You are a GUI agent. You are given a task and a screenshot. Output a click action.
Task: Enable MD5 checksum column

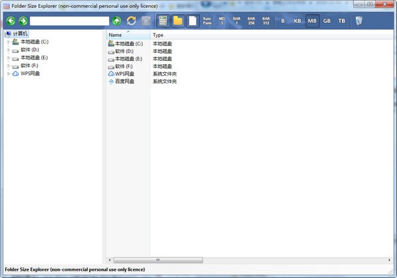222,21
